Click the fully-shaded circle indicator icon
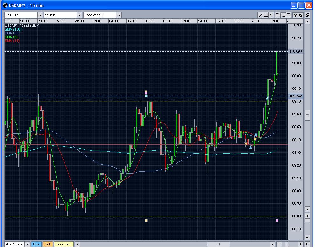Viewport: 315px width, 248px height. pyautogui.click(x=301, y=15)
